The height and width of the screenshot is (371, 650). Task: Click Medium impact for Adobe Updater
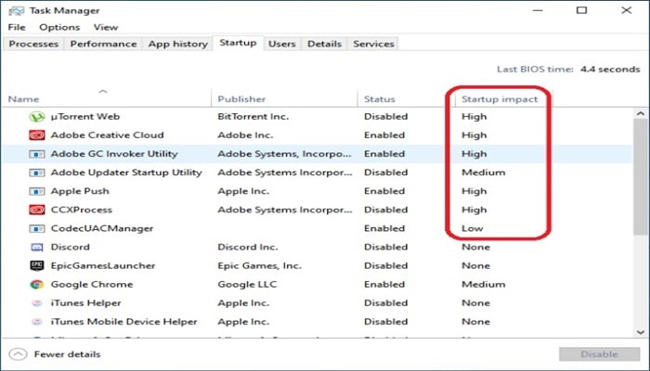pyautogui.click(x=484, y=173)
